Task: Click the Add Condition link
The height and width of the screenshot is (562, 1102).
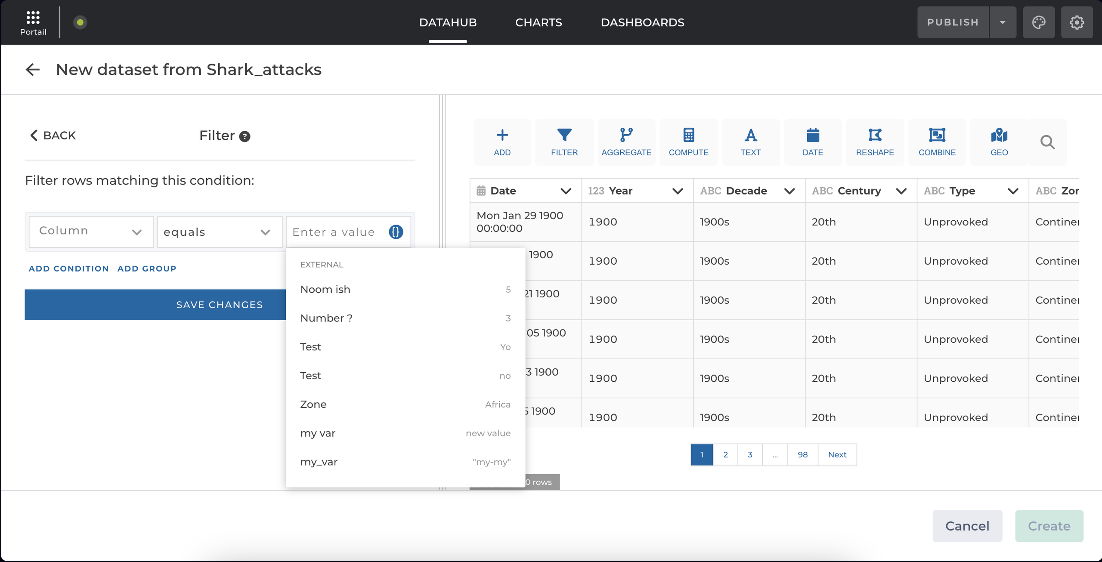Action: coord(68,269)
